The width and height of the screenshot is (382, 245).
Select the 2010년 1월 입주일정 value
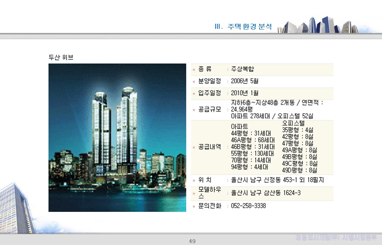tap(242, 94)
